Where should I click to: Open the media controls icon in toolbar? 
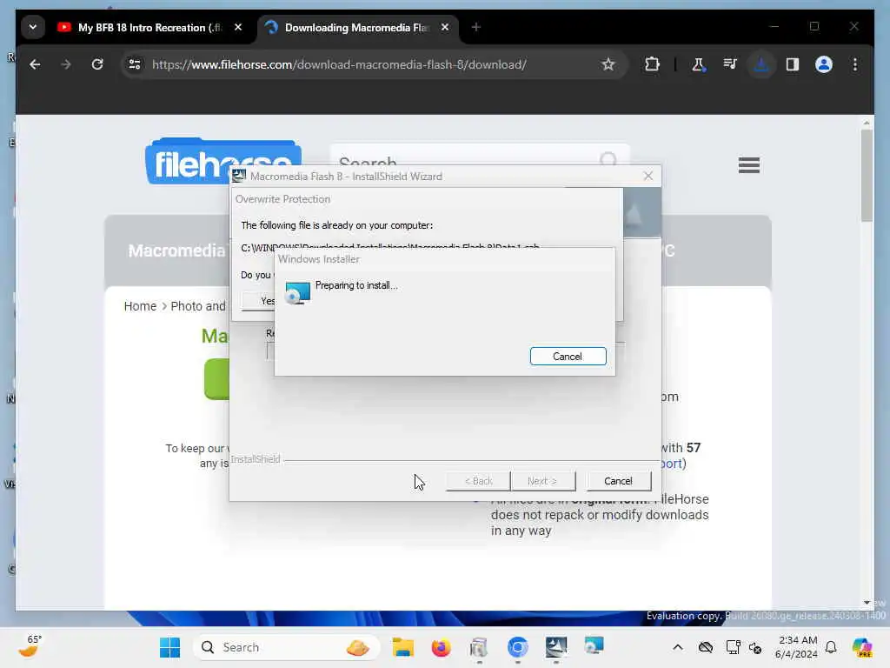click(730, 64)
